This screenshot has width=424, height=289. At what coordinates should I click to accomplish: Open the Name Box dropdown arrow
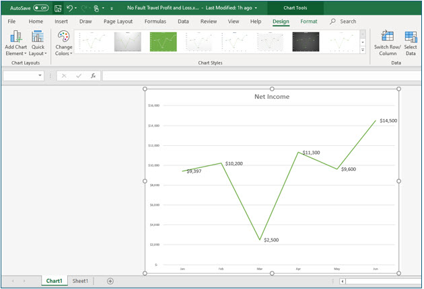pos(40,76)
